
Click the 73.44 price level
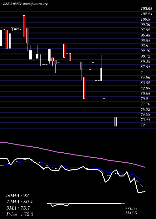(x=145, y=120)
